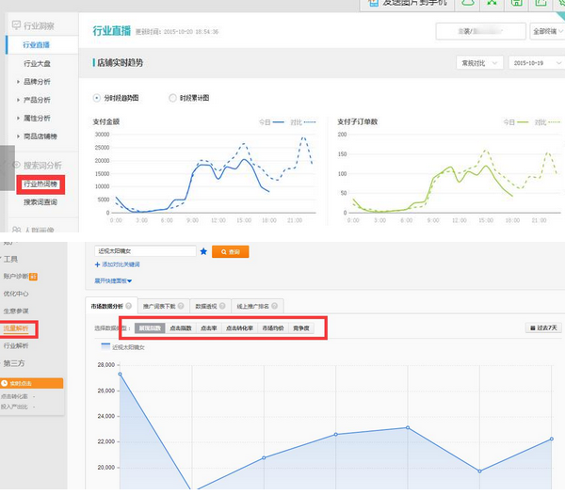The image size is (565, 495).
Task: Open 行业直播 in the sidebar
Action: click(36, 44)
